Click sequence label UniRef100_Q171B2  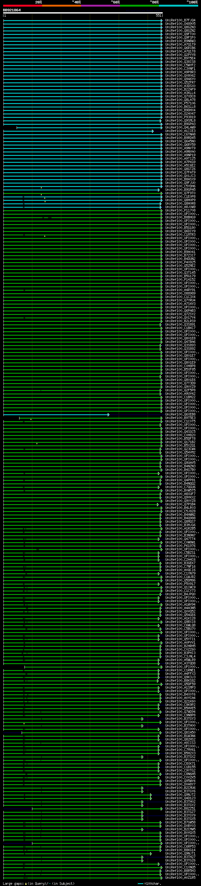(180, 442)
